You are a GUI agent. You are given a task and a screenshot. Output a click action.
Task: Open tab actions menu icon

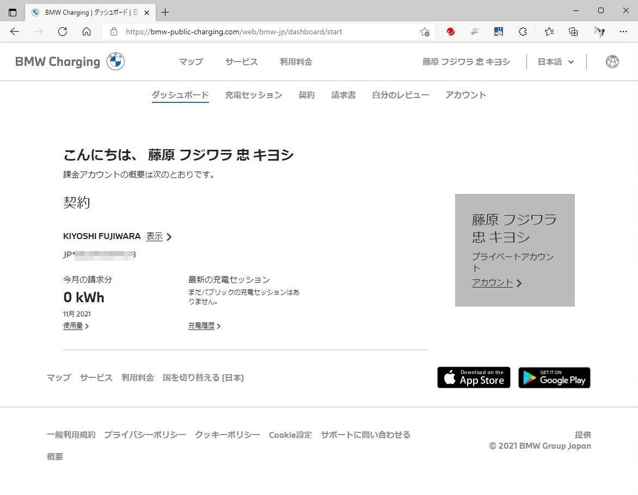point(13,12)
